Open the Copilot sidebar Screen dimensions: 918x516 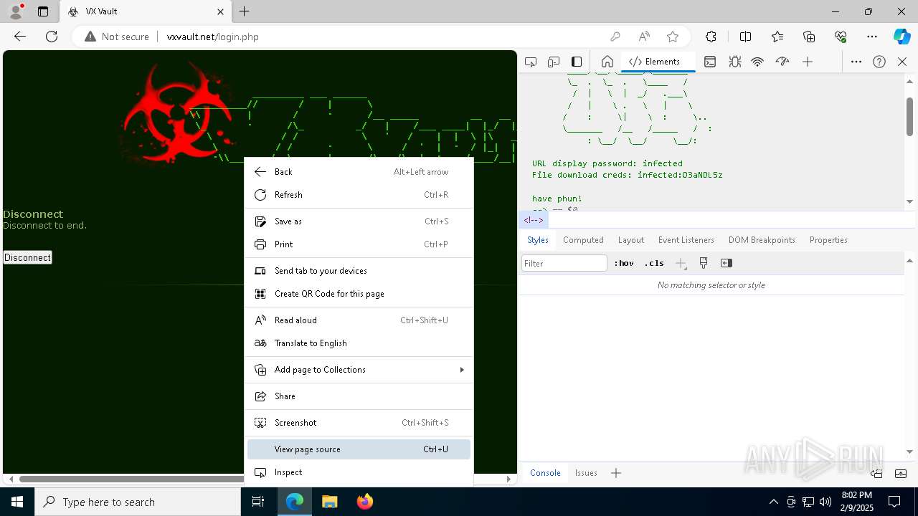tap(902, 37)
